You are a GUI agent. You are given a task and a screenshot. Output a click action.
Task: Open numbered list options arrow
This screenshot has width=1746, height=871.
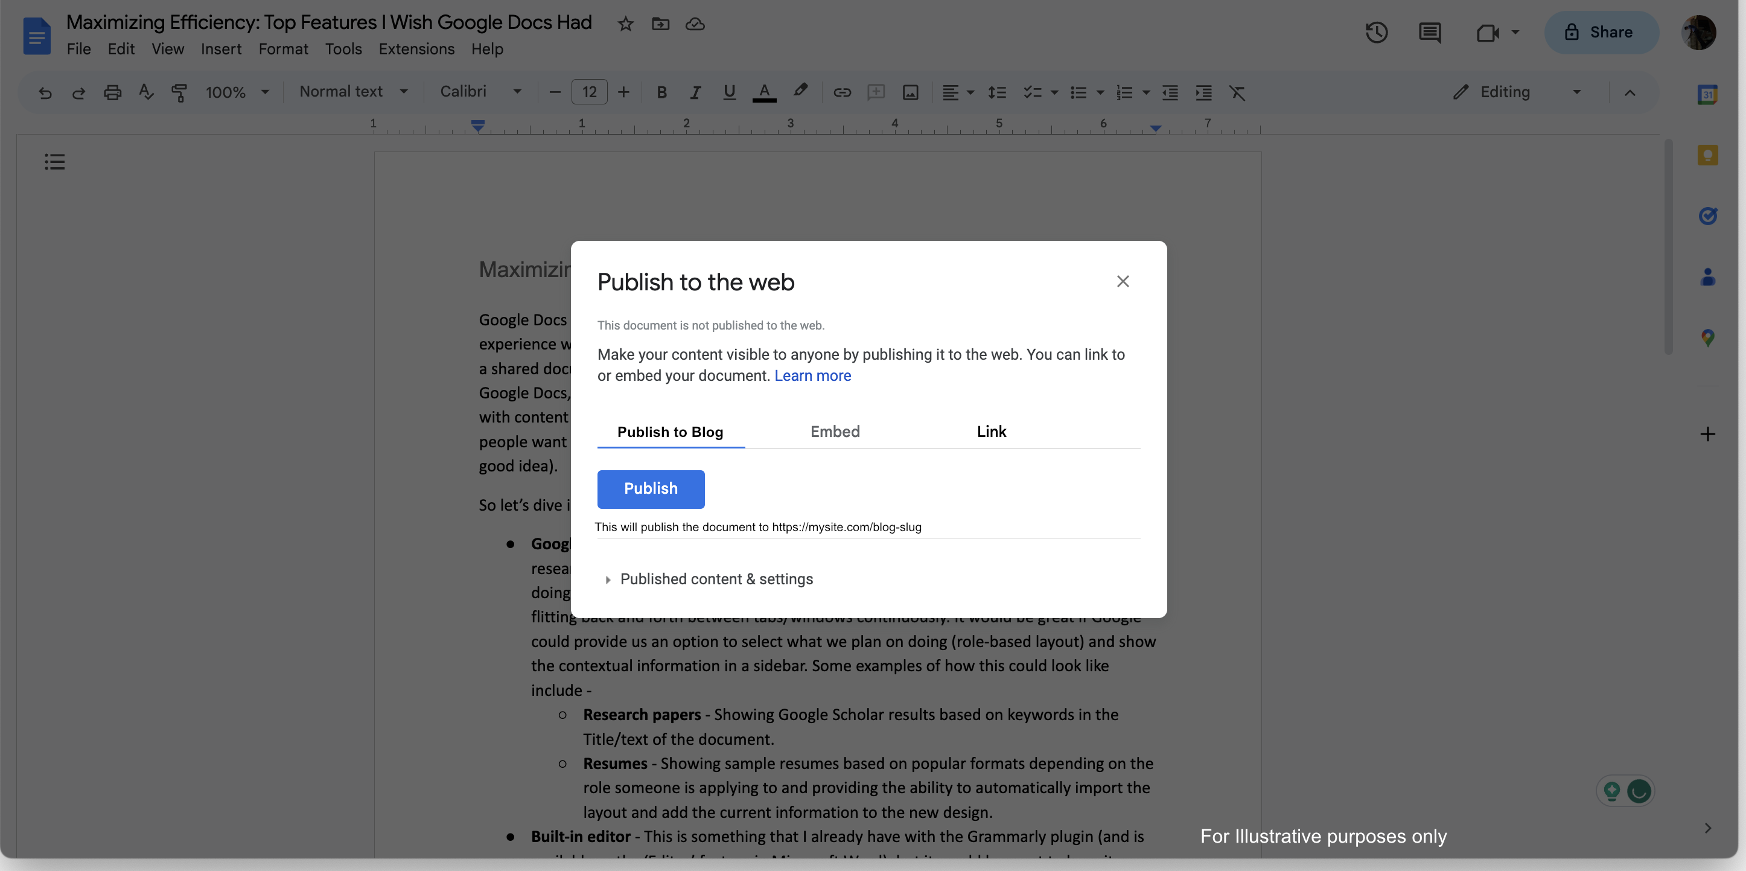(x=1146, y=92)
